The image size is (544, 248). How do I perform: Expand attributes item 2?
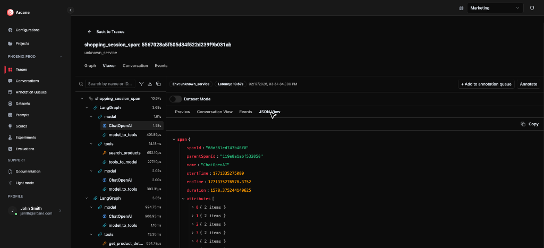coord(192,224)
